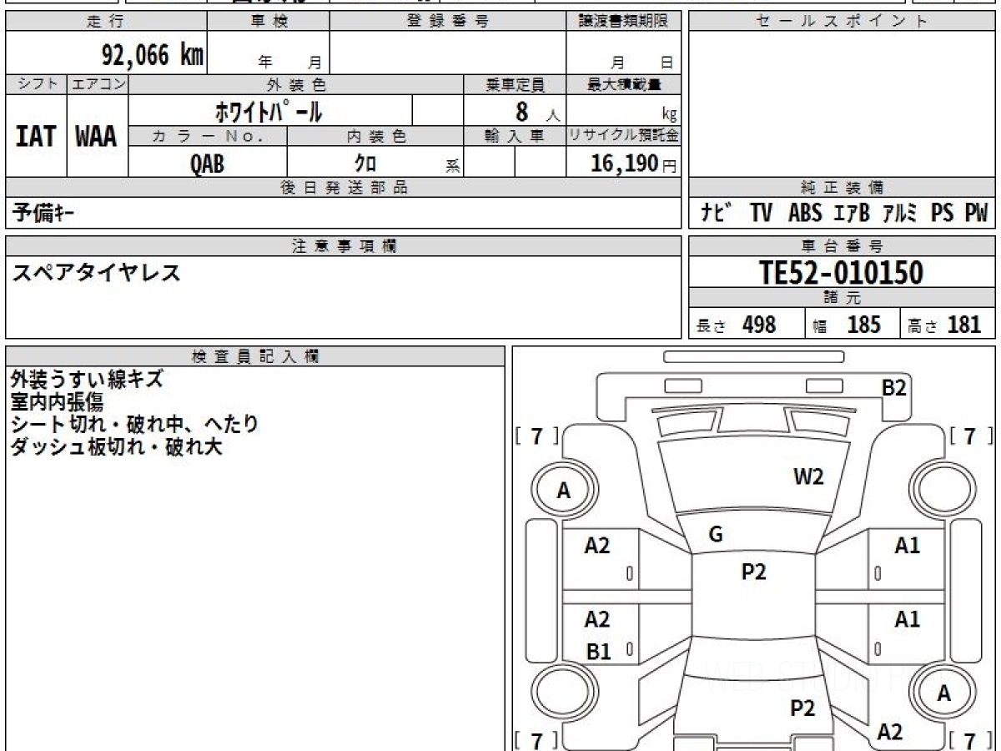Select the 8 人 seating capacity value

tap(537, 113)
